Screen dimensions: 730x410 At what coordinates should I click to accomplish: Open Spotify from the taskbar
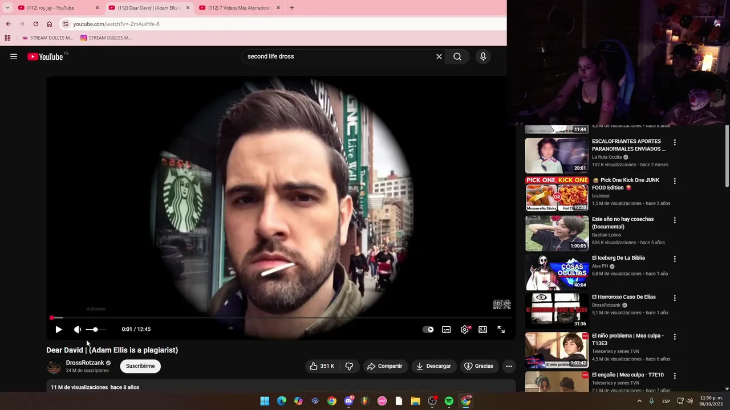pos(449,401)
